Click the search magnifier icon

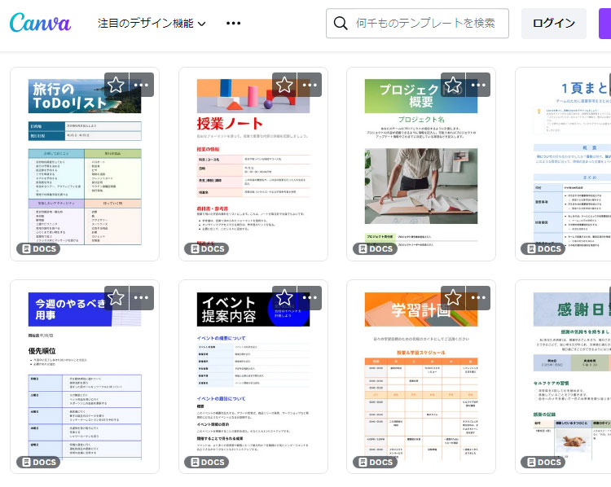tap(341, 24)
